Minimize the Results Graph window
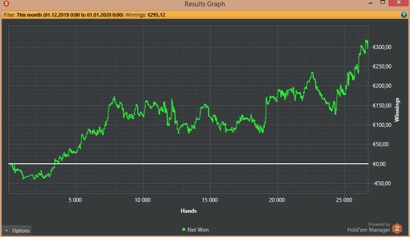This screenshot has height=237, width=410. (371, 3)
